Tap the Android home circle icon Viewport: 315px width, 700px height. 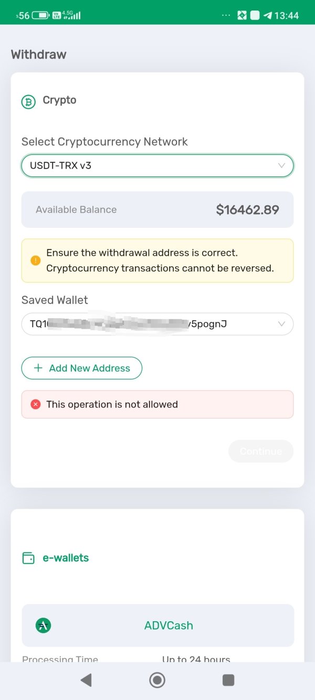point(157,681)
